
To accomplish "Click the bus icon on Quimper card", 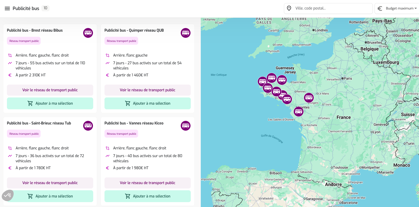I will 186,33.
